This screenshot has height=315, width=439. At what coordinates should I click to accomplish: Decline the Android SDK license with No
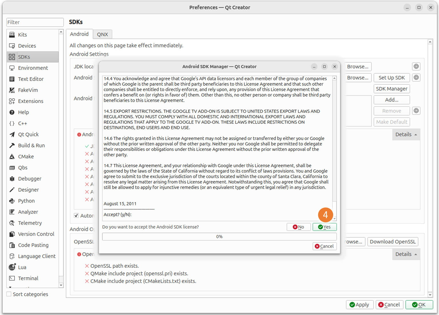tap(299, 227)
